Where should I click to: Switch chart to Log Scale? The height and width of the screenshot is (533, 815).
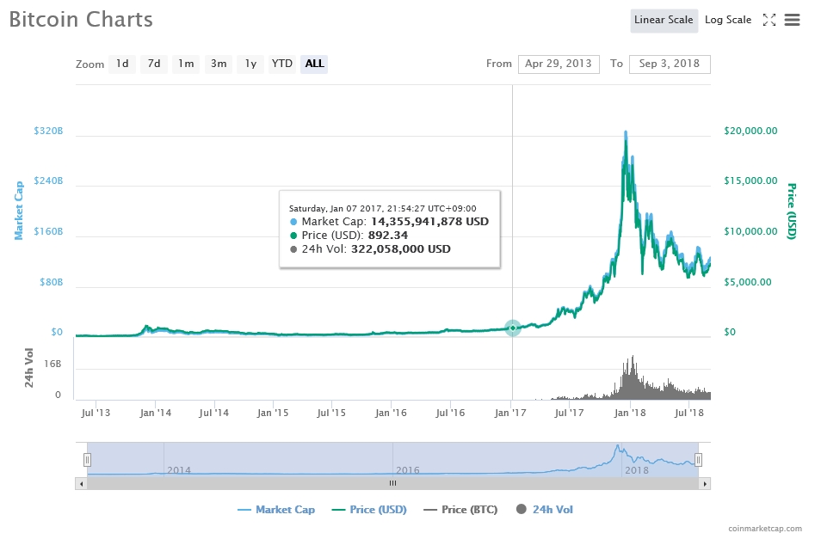727,20
